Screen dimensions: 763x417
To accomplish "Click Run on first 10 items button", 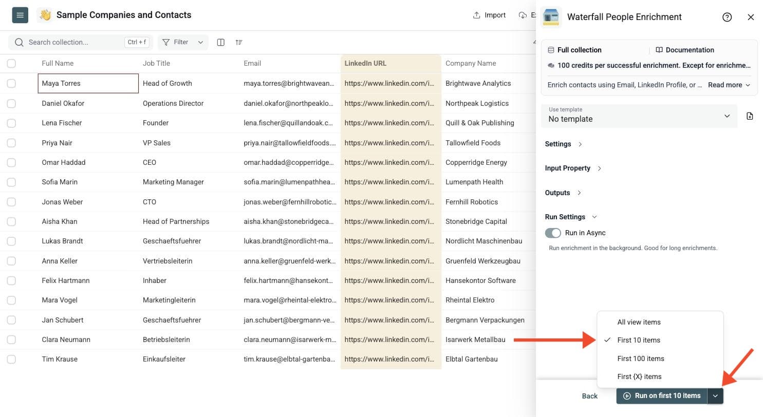I will coord(662,396).
